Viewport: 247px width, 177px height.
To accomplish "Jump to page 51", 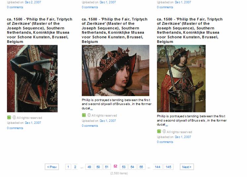I will 107,167.
